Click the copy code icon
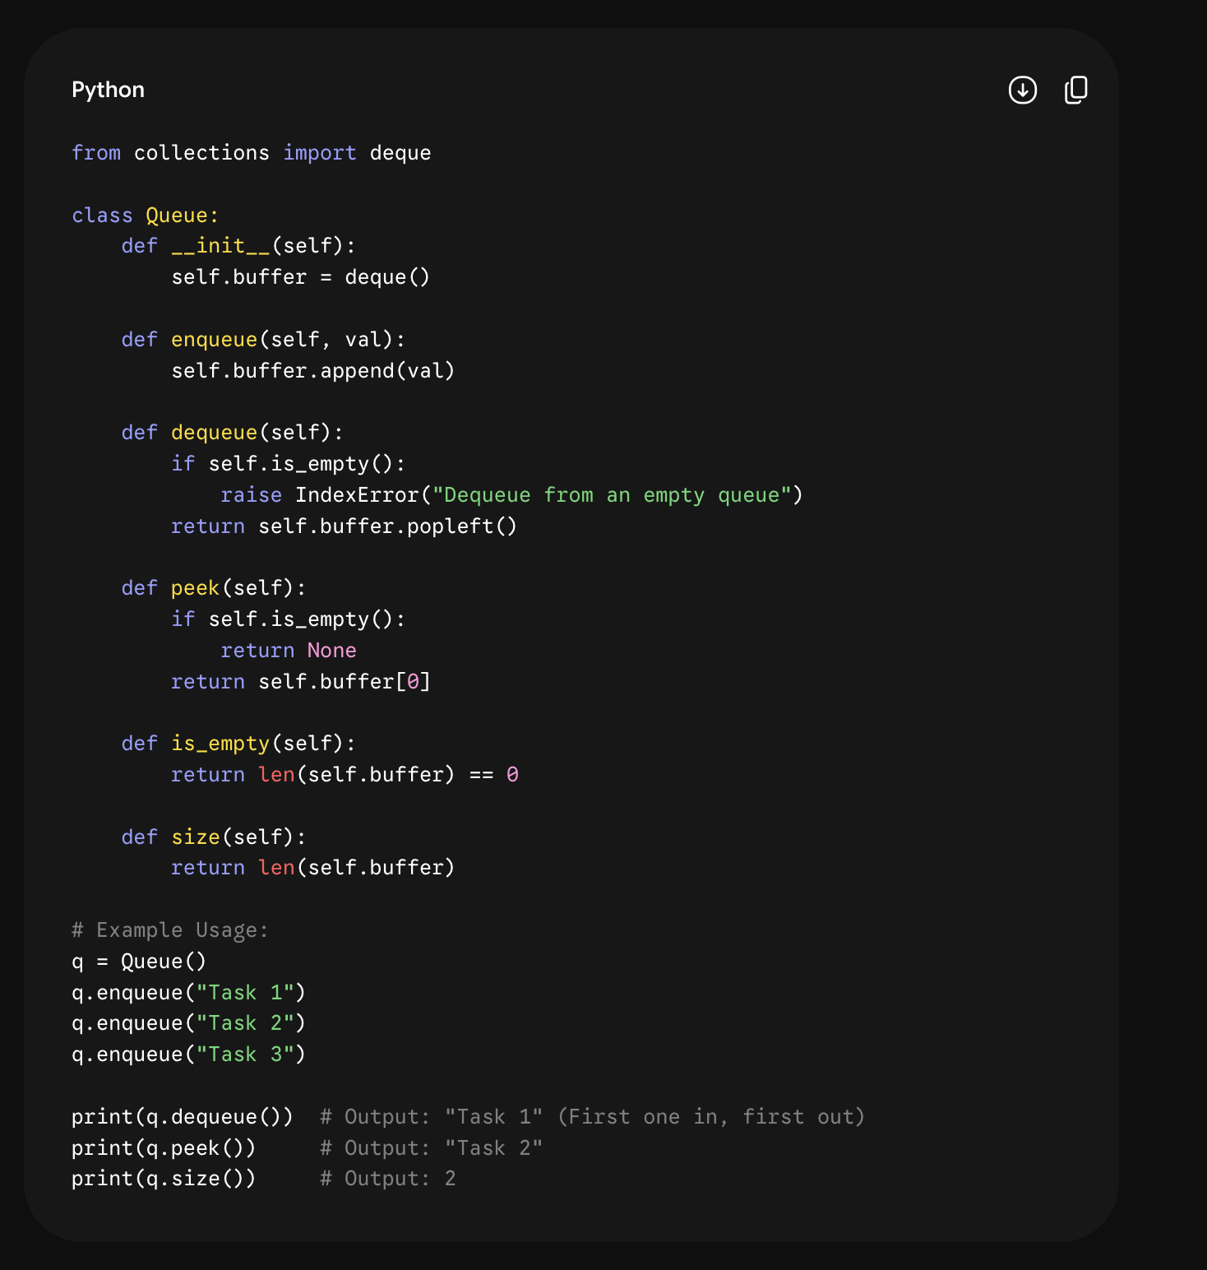The width and height of the screenshot is (1207, 1270). [1076, 90]
